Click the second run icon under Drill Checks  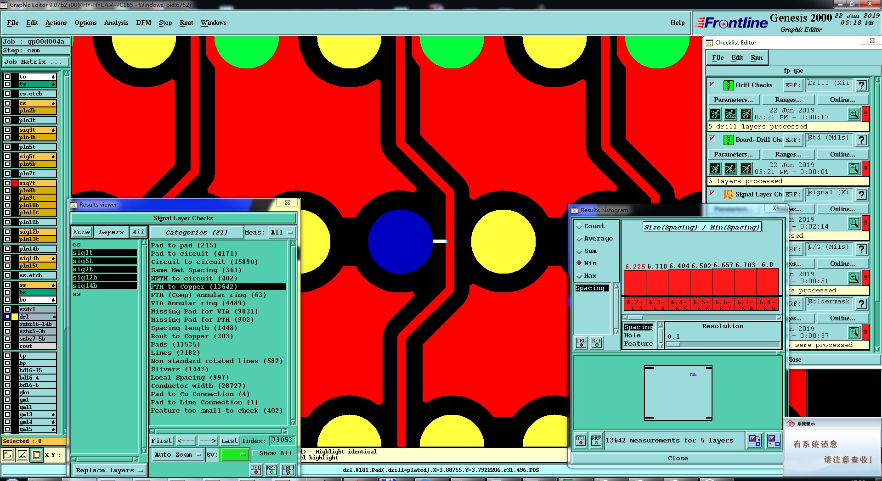click(730, 113)
